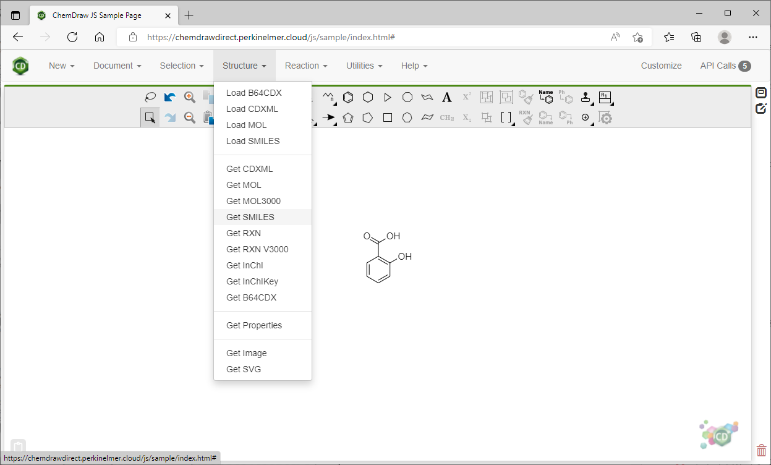Open the Reaction dropdown menu

(306, 66)
